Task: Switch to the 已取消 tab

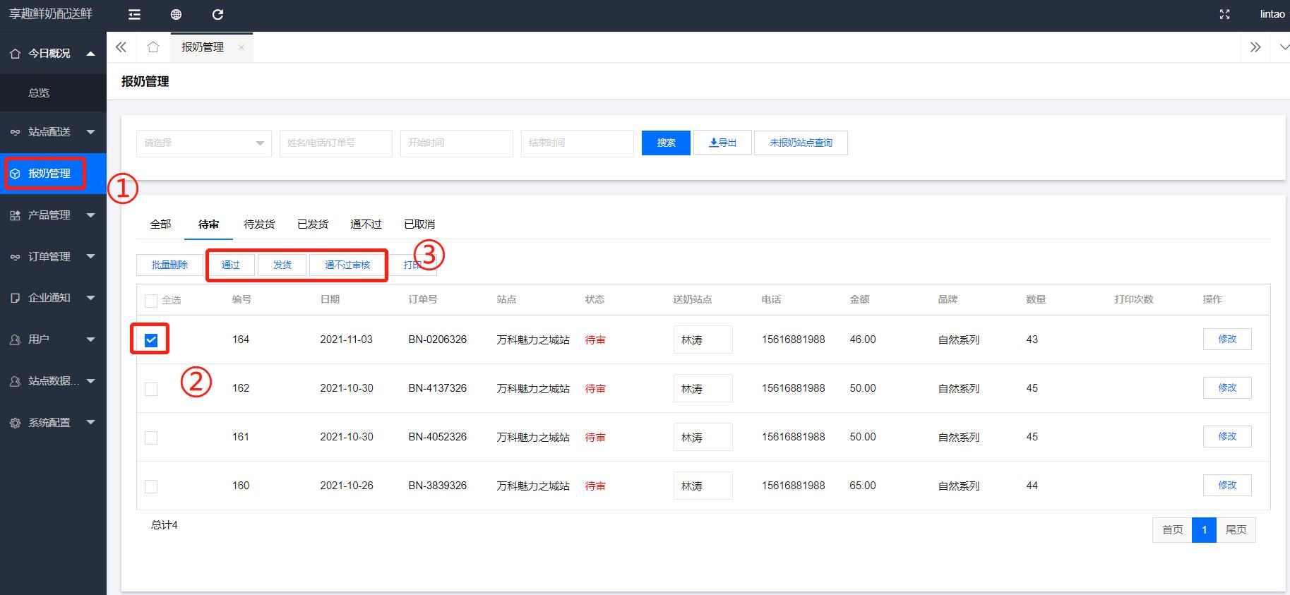Action: 419,224
